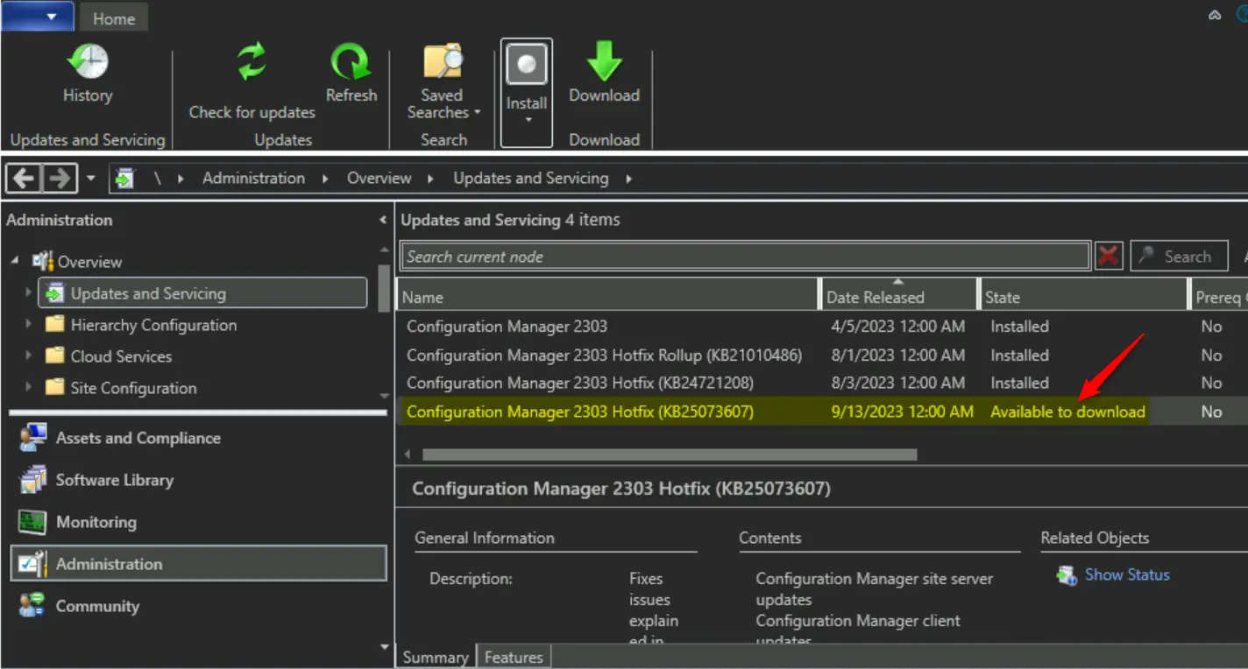Click Available to download state cell
The height and width of the screenshot is (669, 1248).
coord(1067,412)
